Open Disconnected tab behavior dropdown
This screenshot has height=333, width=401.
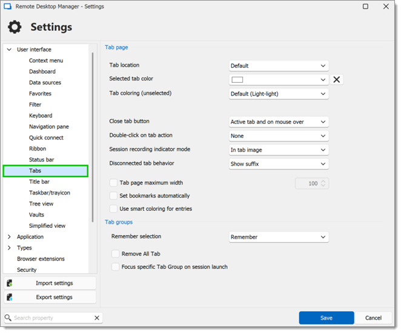pos(279,164)
